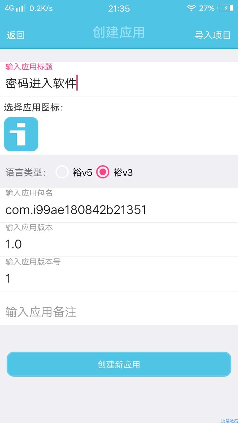
Task: Tap the 语言类型 label
Action: 26,172
